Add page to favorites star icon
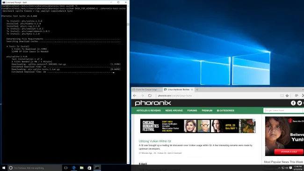Viewport: 304px width, 171px height. tap(287, 96)
